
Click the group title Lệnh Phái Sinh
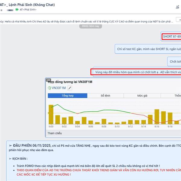[x=32, y=5]
